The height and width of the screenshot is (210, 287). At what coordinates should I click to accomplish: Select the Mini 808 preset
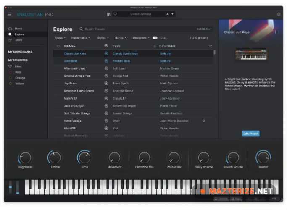[x=133, y=129]
